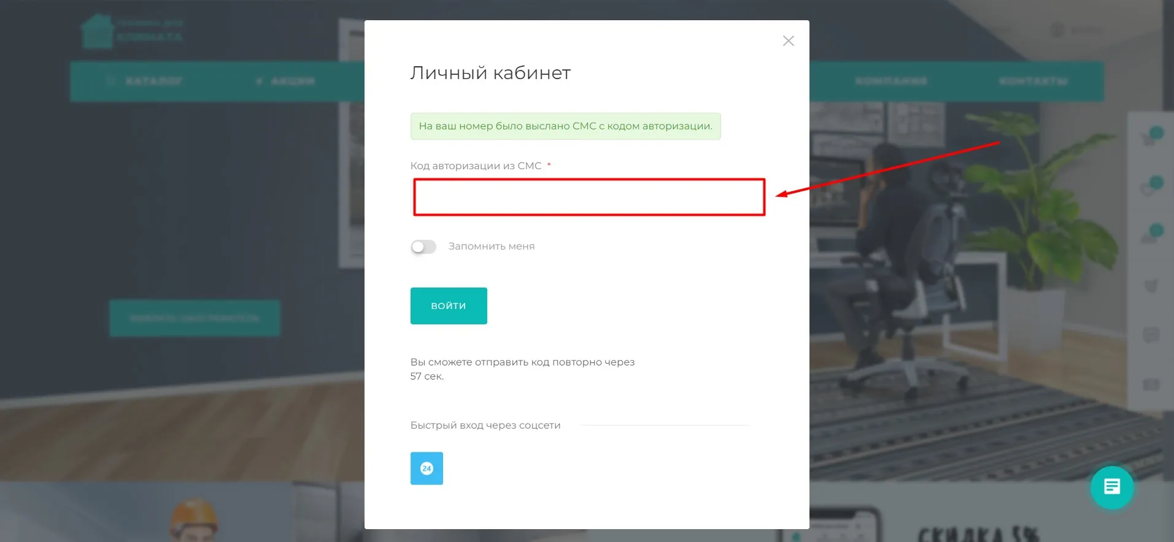The height and width of the screenshot is (542, 1174).
Task: Click the Запомнить меня label text
Action: [491, 246]
